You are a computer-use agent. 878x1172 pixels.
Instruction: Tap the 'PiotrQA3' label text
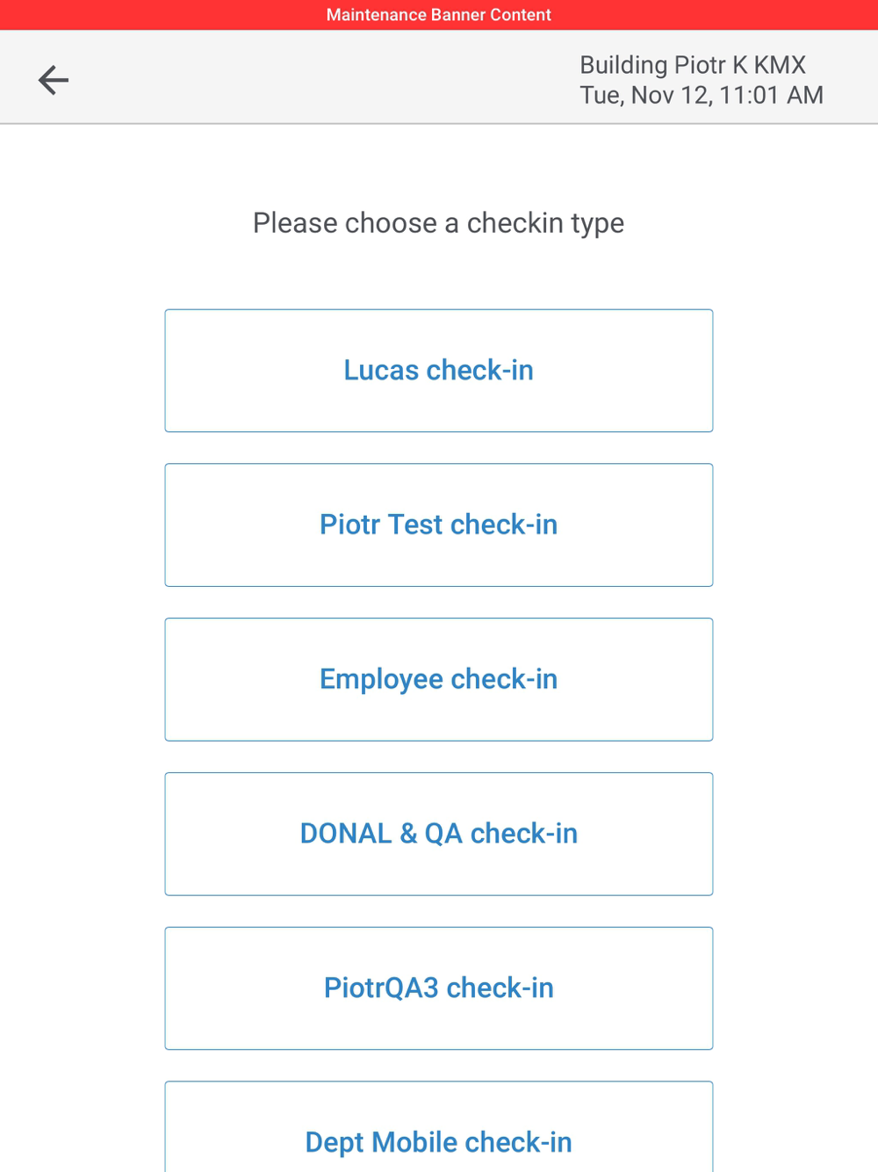(x=381, y=988)
